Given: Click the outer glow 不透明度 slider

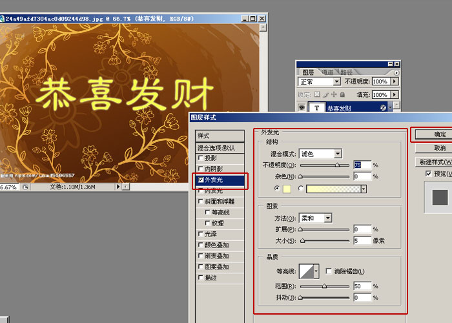Looking at the screenshot, I should [x=325, y=165].
